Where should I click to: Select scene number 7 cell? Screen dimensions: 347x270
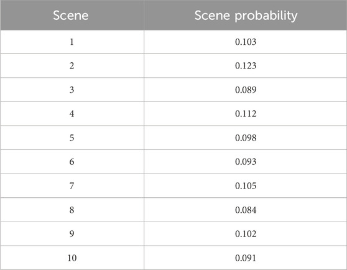pyautogui.click(x=72, y=186)
